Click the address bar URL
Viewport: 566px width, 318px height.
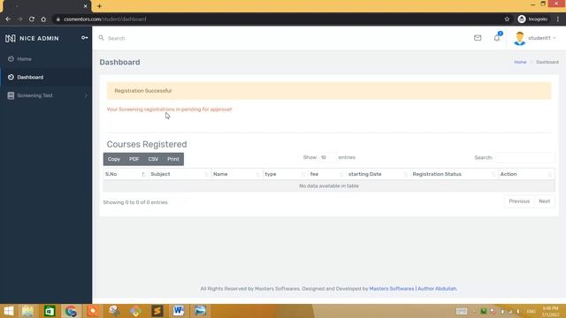click(x=104, y=19)
